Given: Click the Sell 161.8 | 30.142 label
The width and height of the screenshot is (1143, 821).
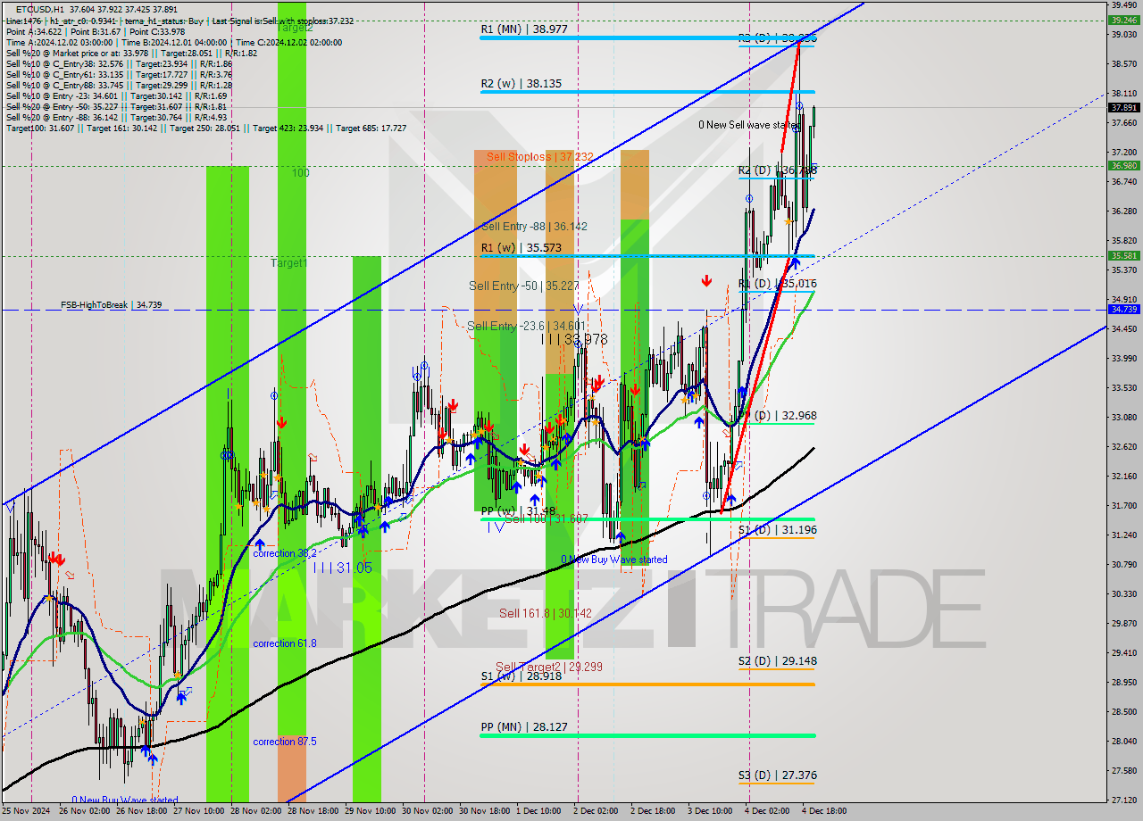Looking at the screenshot, I should coord(546,613).
